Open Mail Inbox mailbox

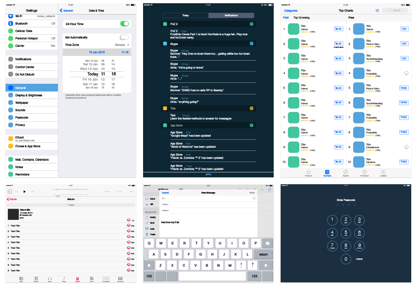click(x=151, y=199)
